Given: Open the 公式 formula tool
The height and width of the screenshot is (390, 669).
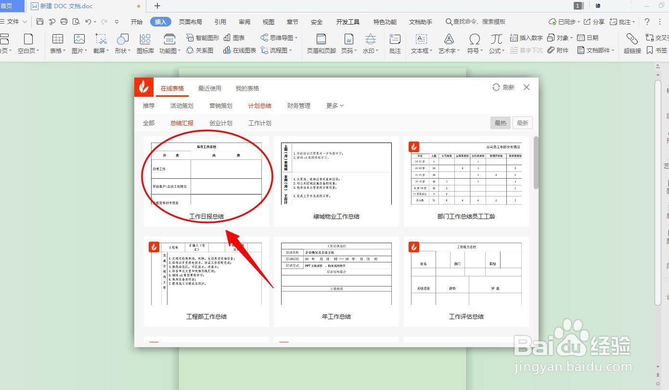Looking at the screenshot, I should pos(496,43).
